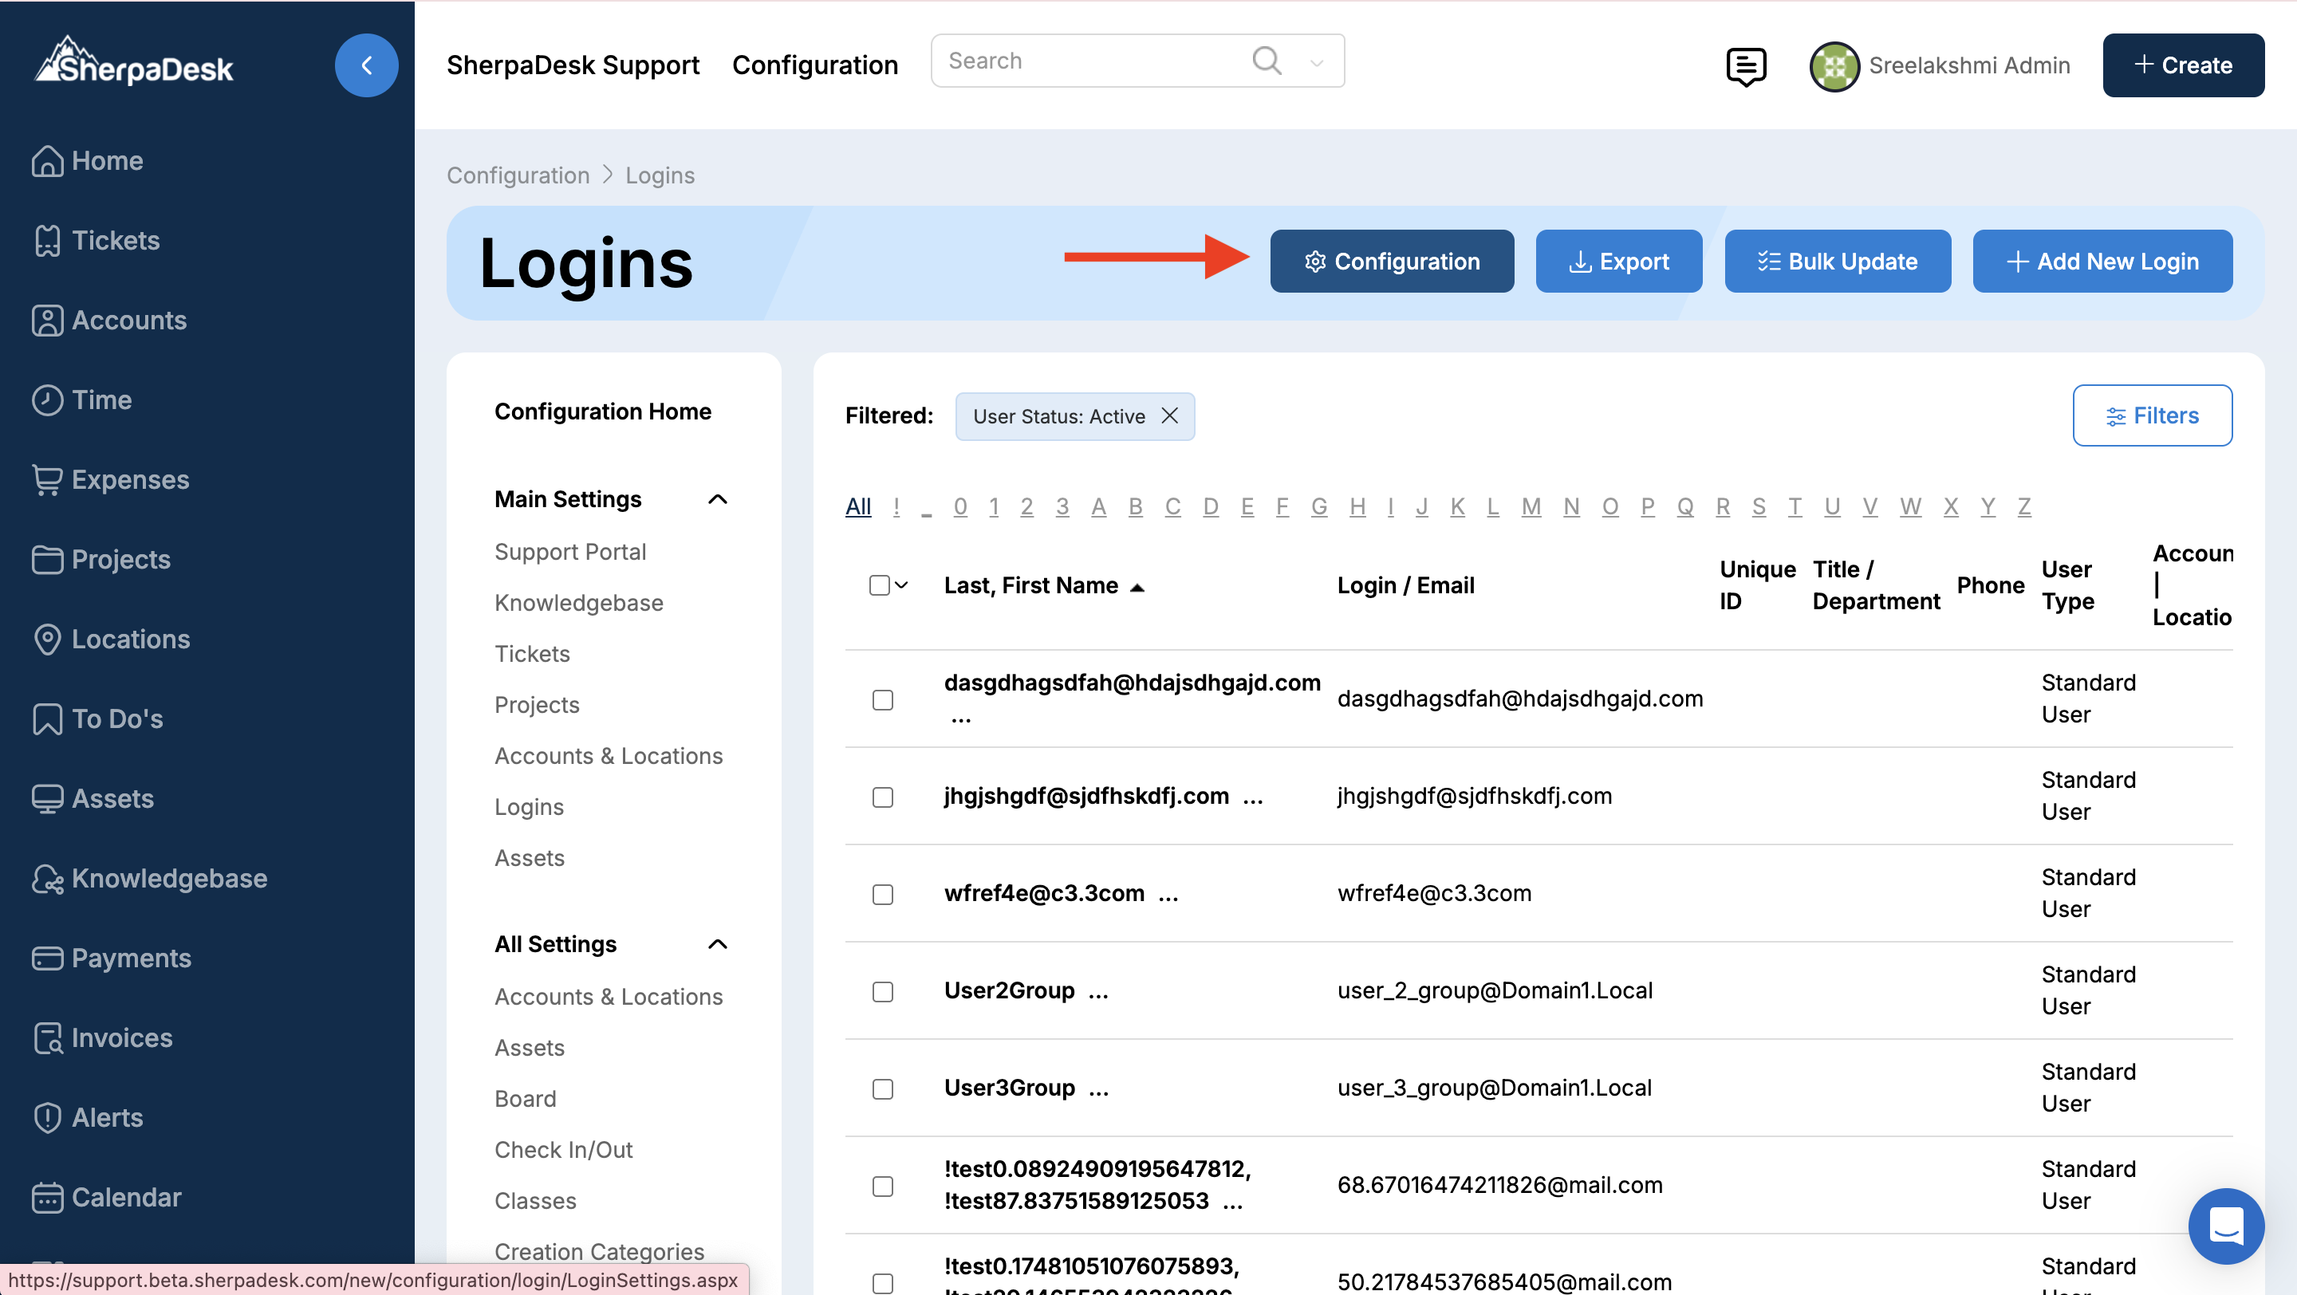
Task: Open the messages chat icon in header
Action: coord(1746,66)
